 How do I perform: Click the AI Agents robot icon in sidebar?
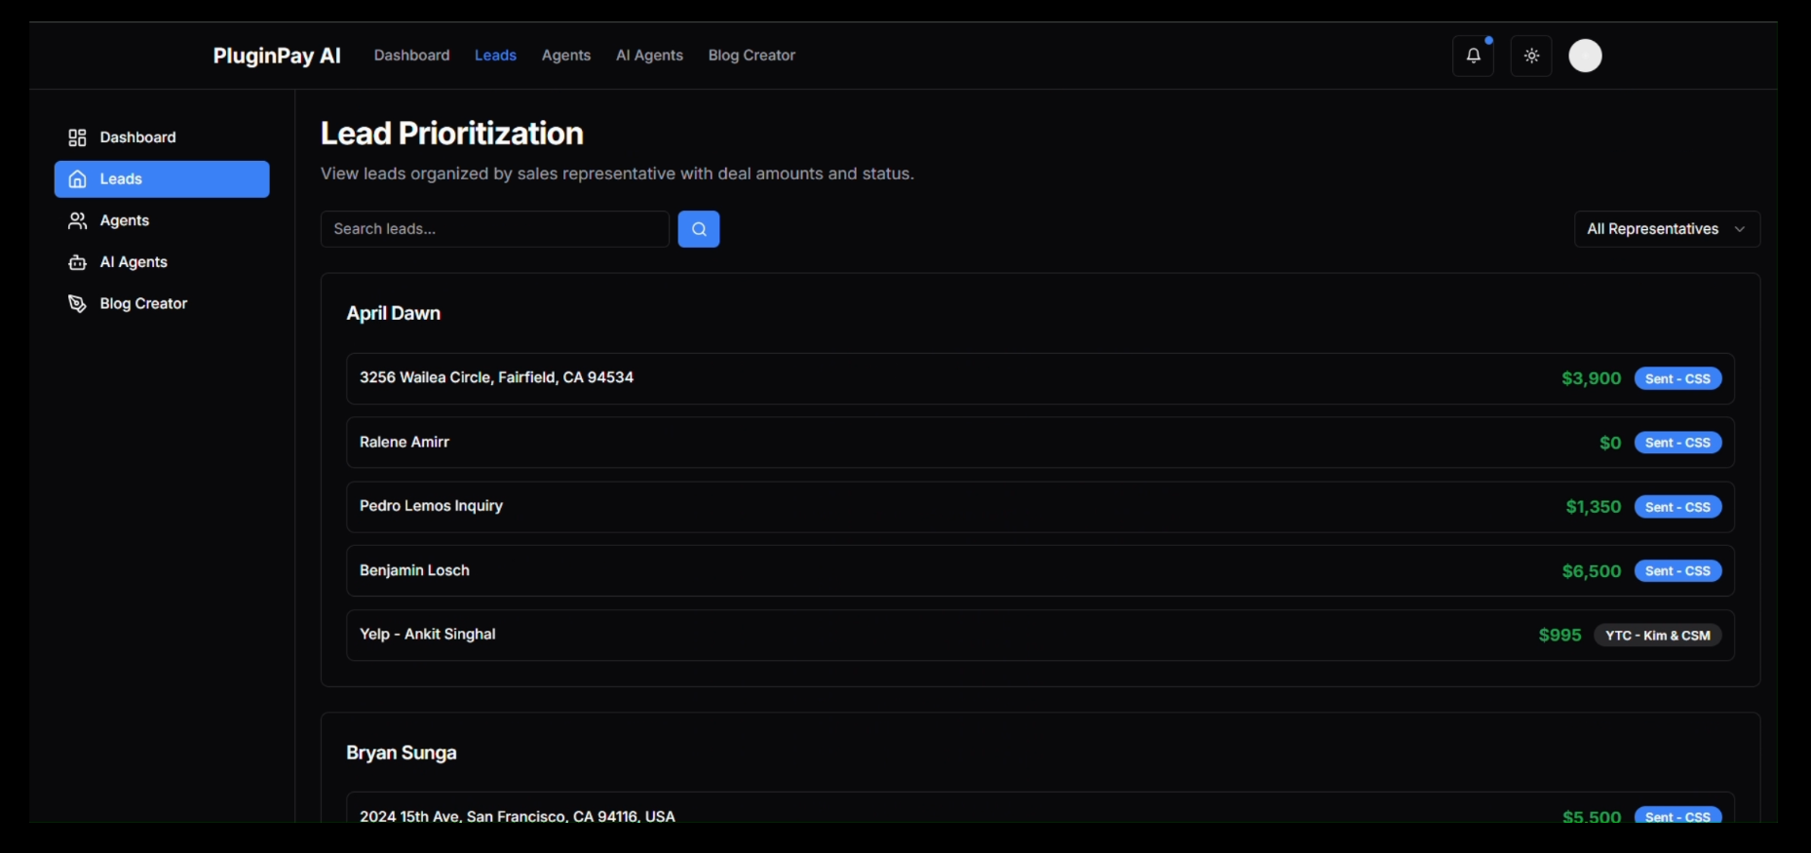point(77,262)
